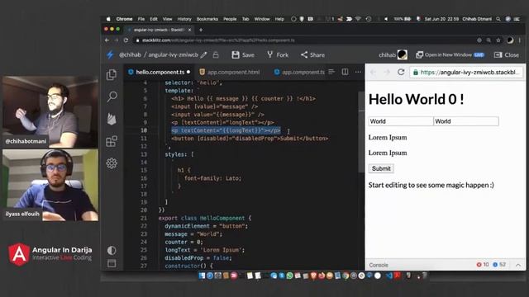The width and height of the screenshot is (529, 297).
Task: Go back in Chrome
Action: pyautogui.click(x=107, y=40)
